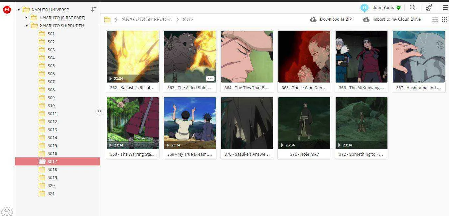
Task: Click the play icon on episode 368
Action: pos(110,145)
